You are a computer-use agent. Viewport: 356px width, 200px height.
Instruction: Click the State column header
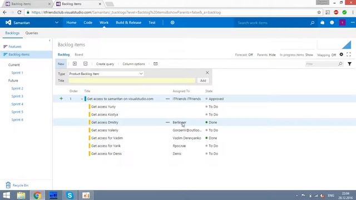[209, 91]
